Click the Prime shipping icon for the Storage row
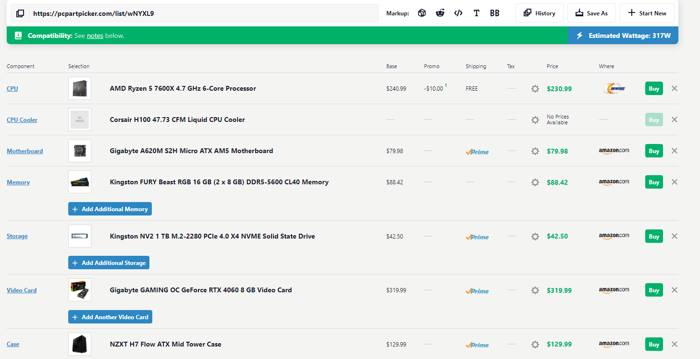The width and height of the screenshot is (700, 359). [477, 237]
